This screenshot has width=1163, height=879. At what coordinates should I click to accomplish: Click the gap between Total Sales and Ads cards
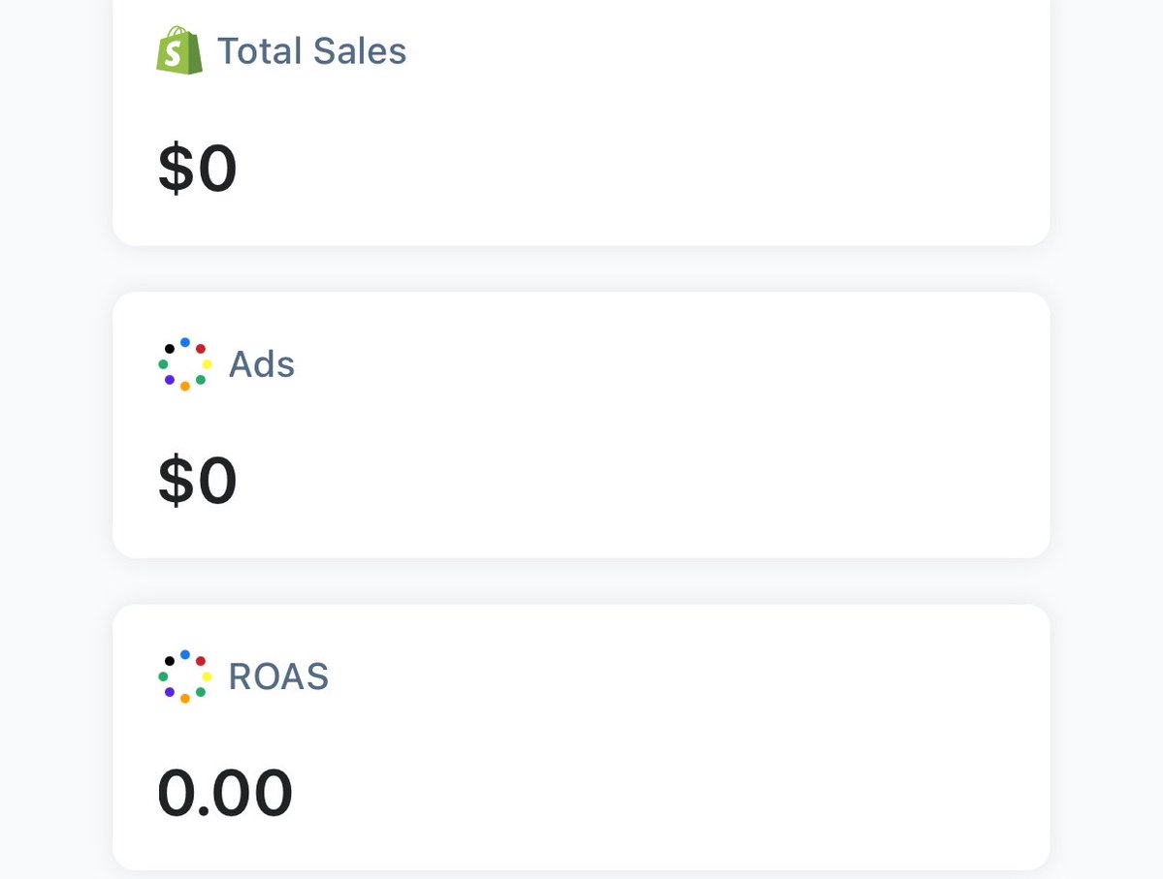(x=581, y=269)
